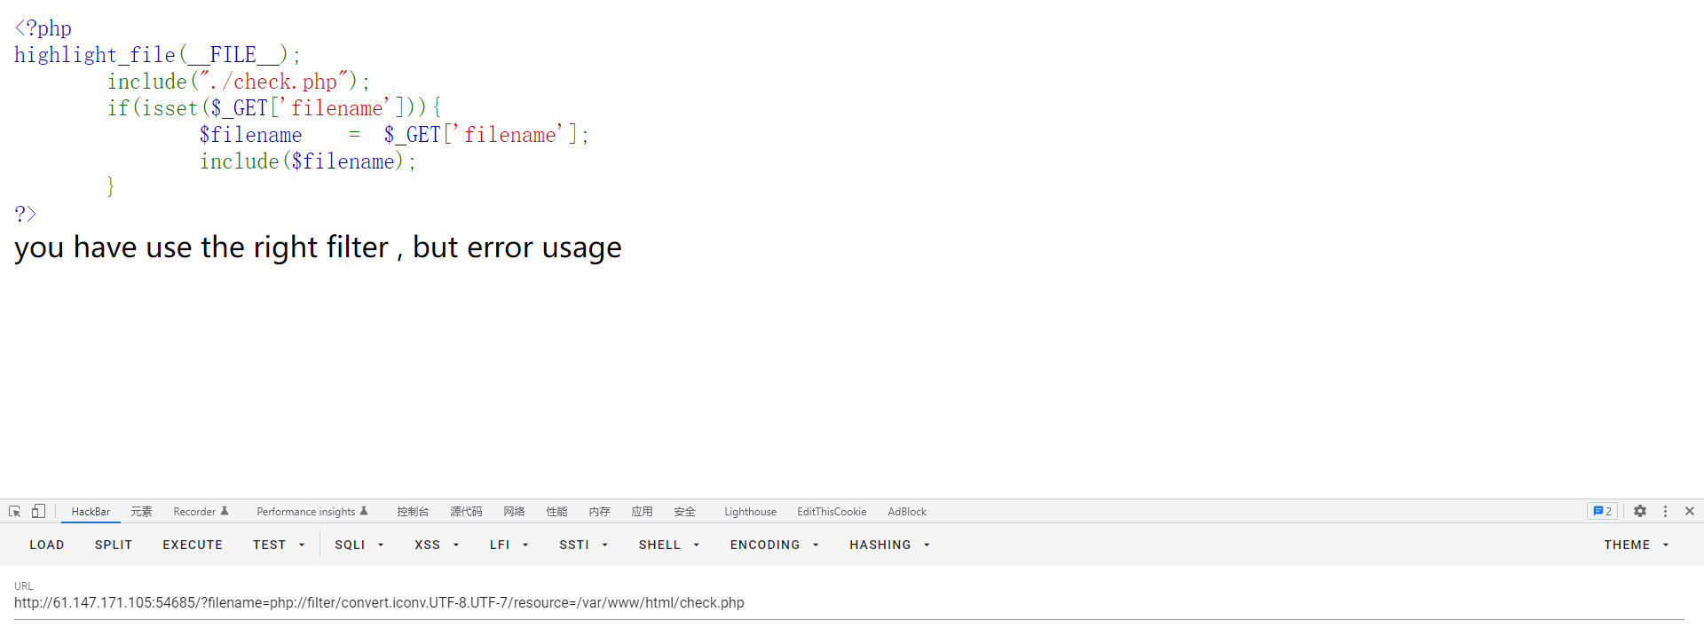1704x628 pixels.
Task: Click the highlight_file(__FILE__) code line
Action: [157, 55]
